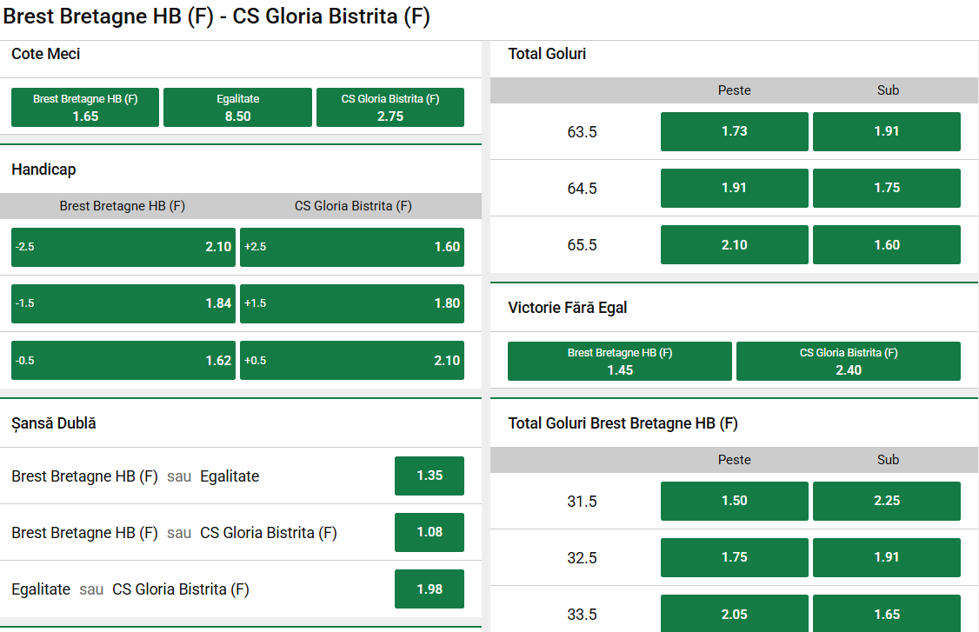Bet on Brest Bretagne HB at odds 1.65
Image resolution: width=979 pixels, height=632 pixels.
pos(84,106)
